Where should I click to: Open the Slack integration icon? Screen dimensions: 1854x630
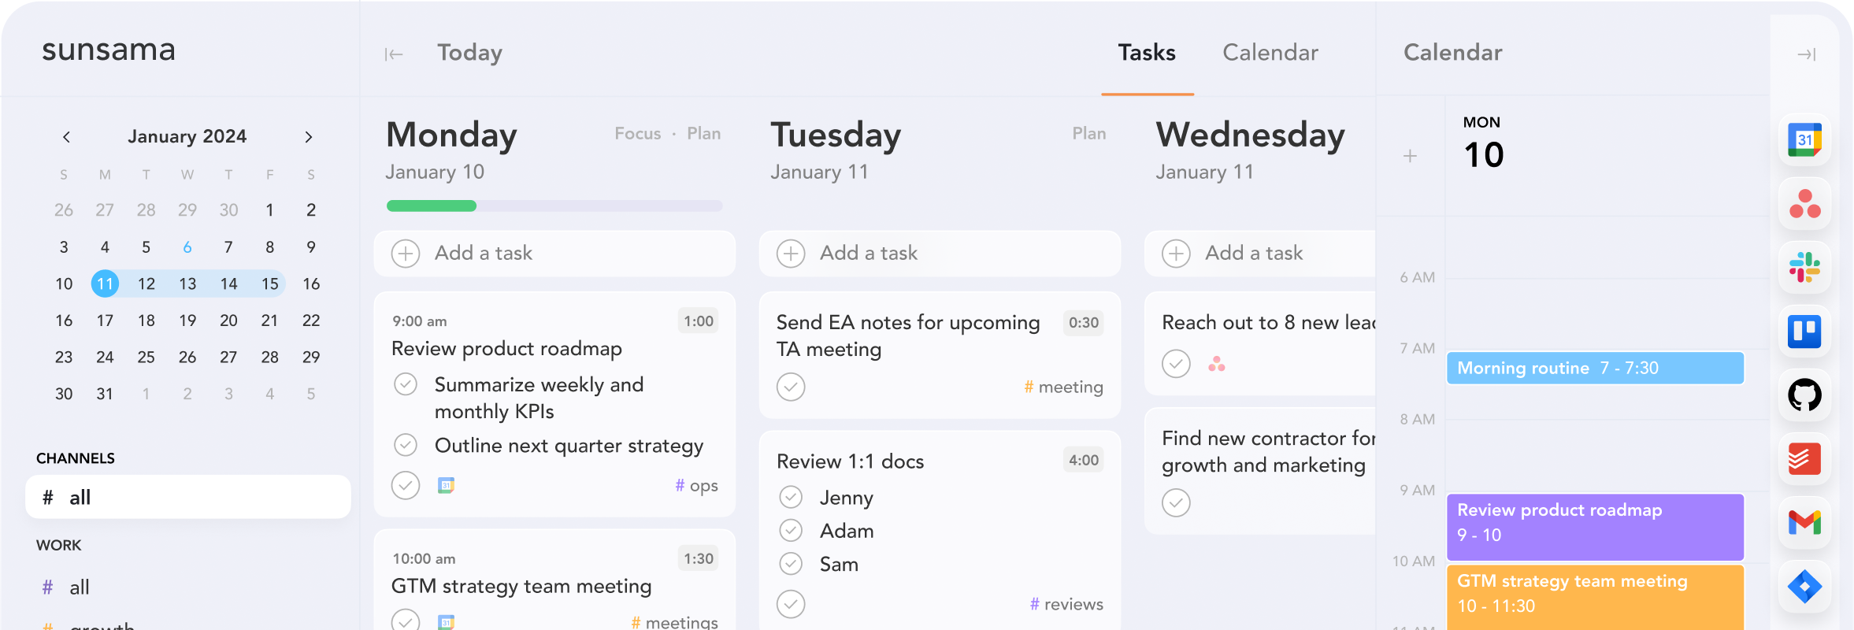1804,268
